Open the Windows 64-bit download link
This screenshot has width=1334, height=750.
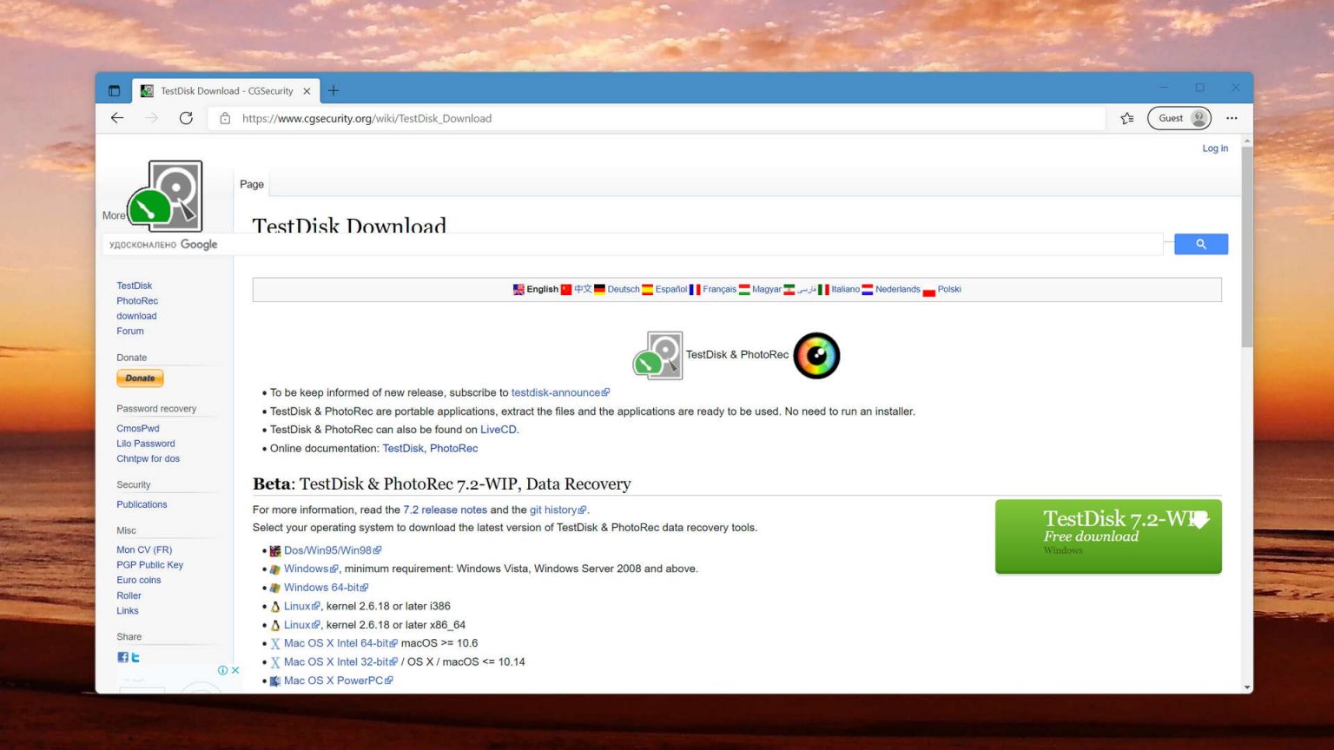(321, 588)
